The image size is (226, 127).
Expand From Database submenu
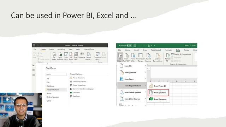(132, 72)
